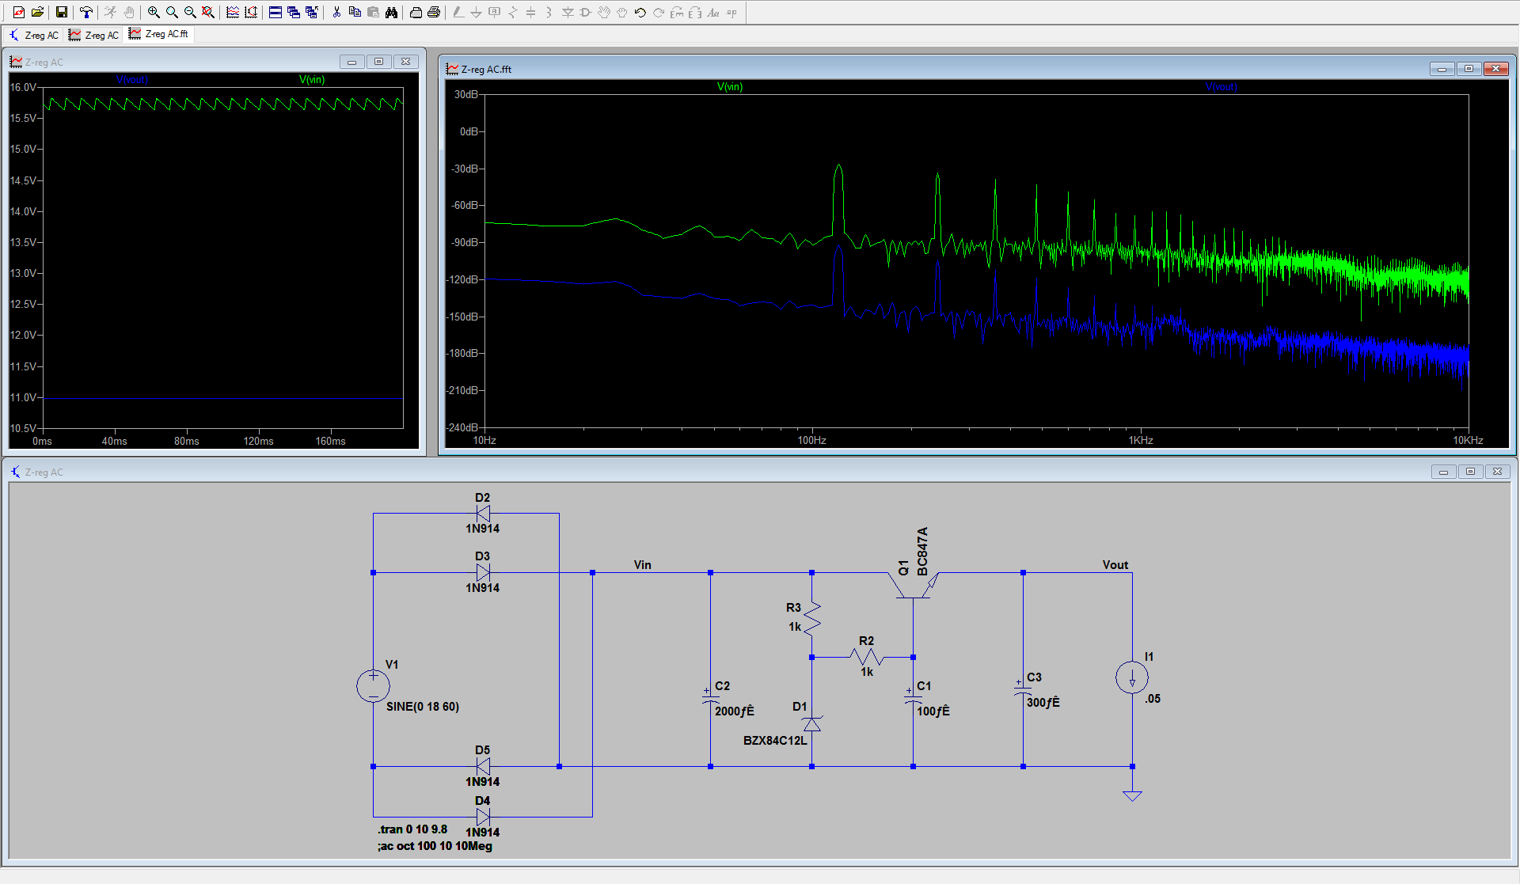
Task: Place a capacitor component
Action: [x=530, y=12]
